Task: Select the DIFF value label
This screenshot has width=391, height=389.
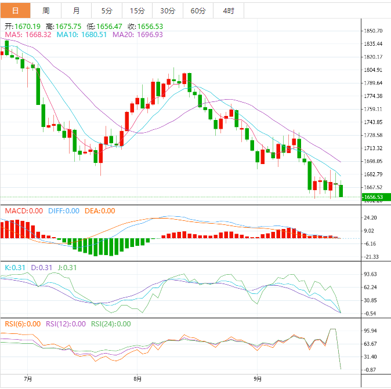Action: (63, 211)
